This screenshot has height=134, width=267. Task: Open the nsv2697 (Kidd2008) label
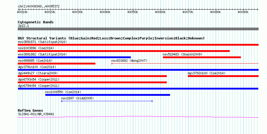click(77, 98)
